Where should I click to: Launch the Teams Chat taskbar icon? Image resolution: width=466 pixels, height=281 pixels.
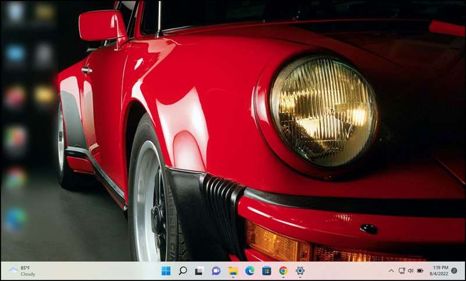pos(216,271)
